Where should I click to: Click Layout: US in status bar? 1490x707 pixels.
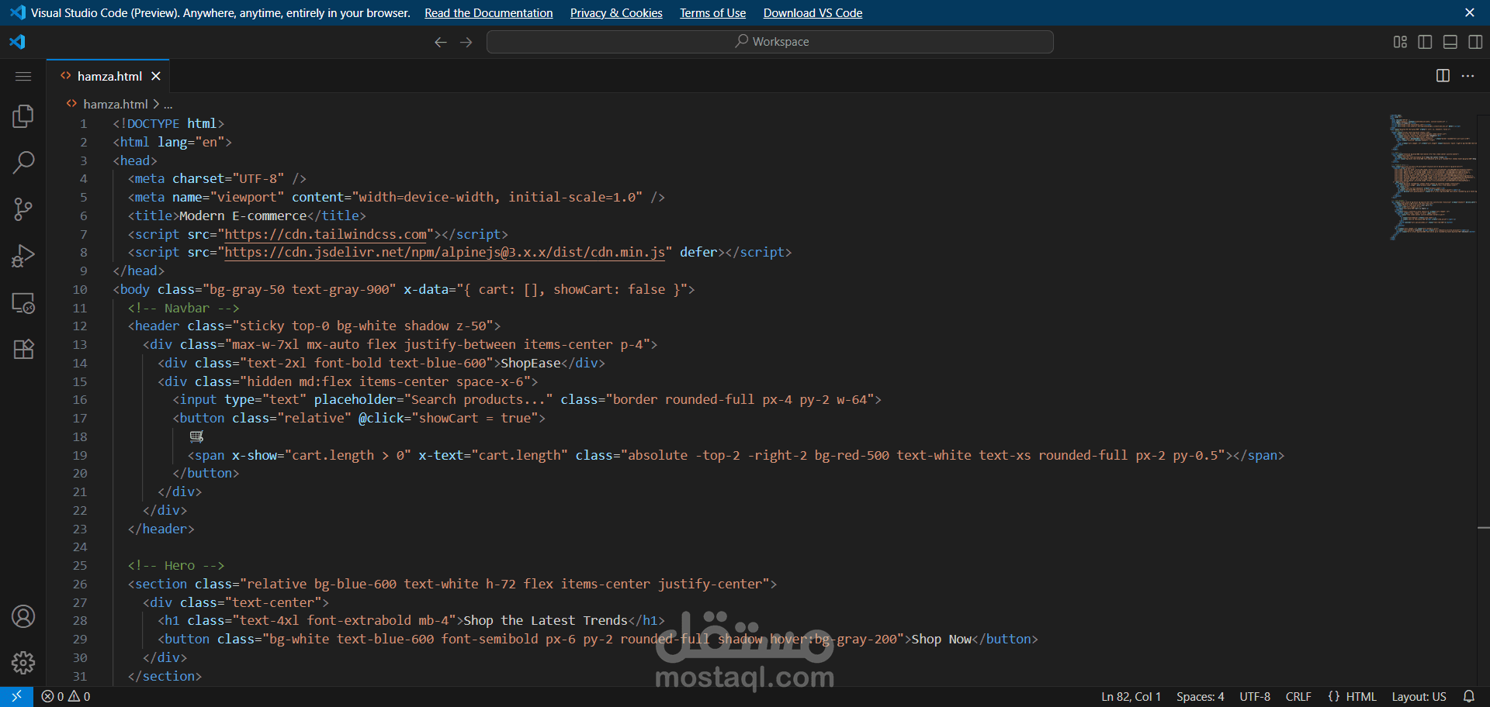coord(1419,697)
